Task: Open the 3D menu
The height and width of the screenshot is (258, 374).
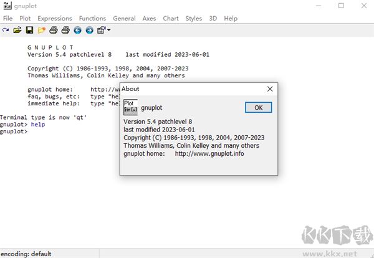Action: 213,18
